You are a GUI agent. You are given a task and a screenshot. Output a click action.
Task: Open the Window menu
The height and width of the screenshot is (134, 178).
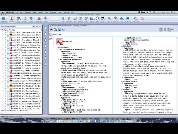(x=66, y=12)
